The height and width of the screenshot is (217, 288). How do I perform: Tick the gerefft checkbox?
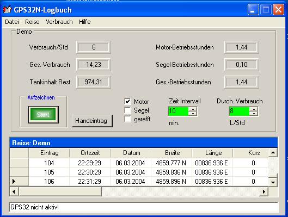click(x=127, y=119)
